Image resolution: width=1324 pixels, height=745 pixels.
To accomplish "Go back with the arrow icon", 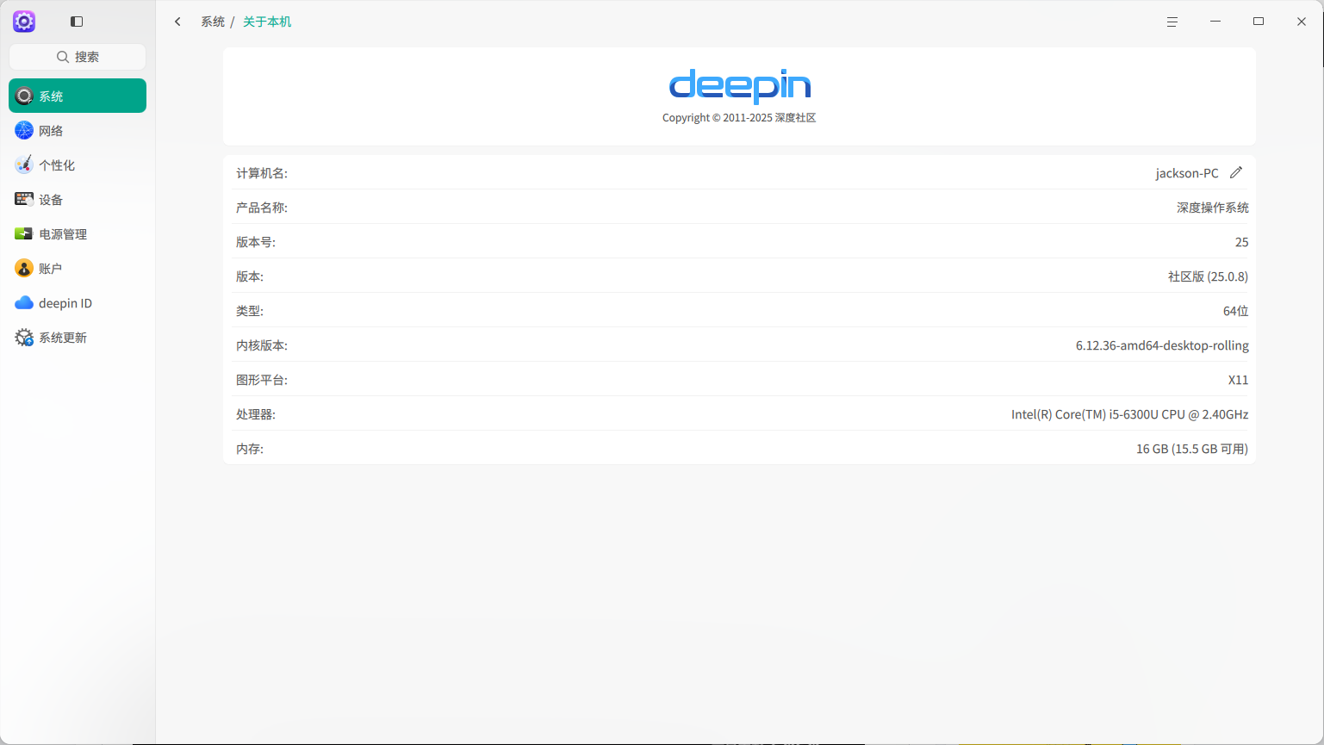I will coord(177,22).
